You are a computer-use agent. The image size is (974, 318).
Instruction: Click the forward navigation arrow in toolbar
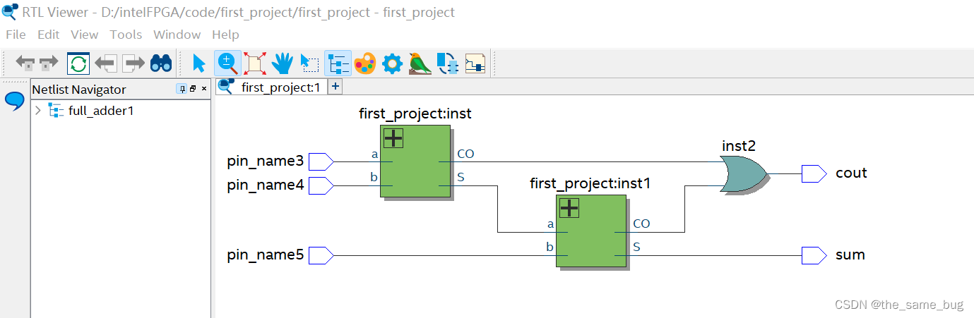(49, 63)
